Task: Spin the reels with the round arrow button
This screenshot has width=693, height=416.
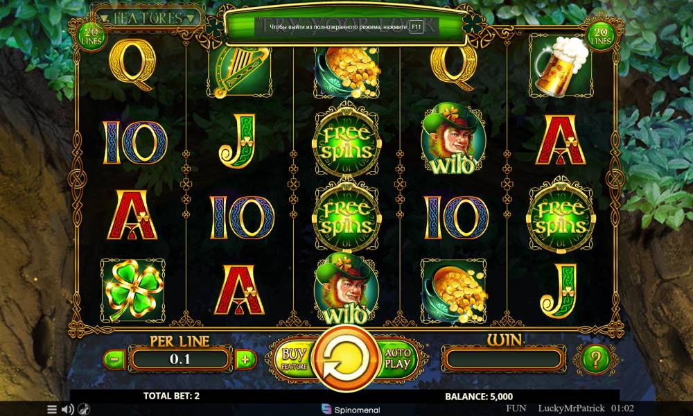Action: pyautogui.click(x=346, y=358)
